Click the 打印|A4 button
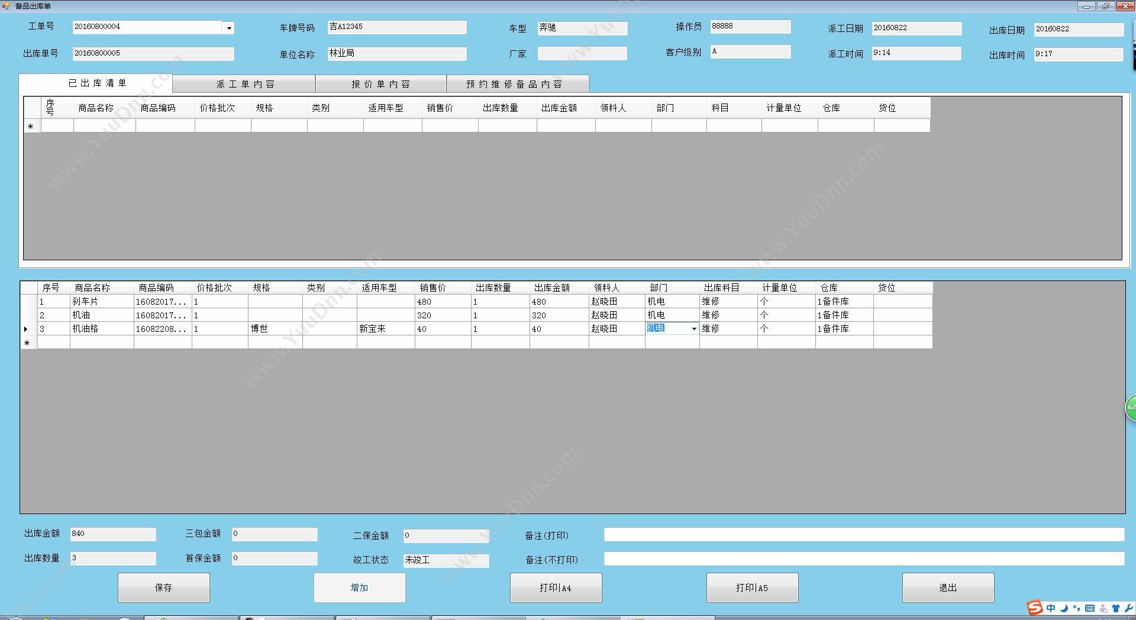The height and width of the screenshot is (620, 1136). (556, 587)
